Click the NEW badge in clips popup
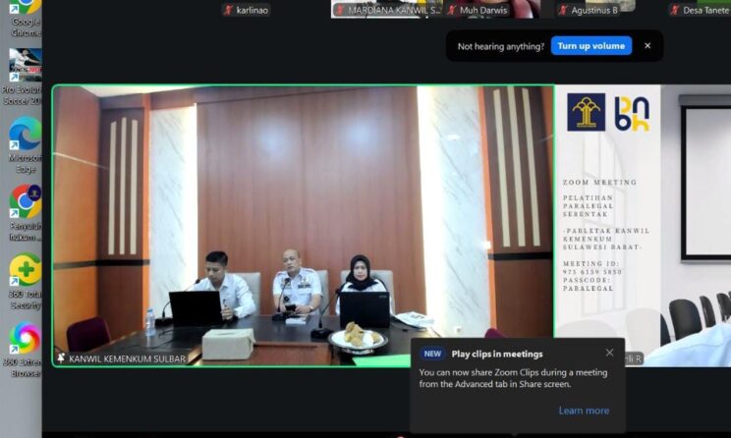 click(432, 354)
